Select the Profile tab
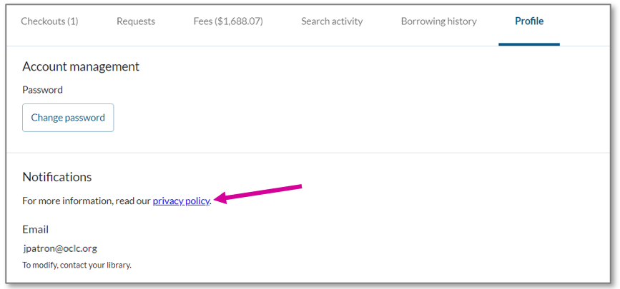Screen dimensions: 620x289 [529, 21]
